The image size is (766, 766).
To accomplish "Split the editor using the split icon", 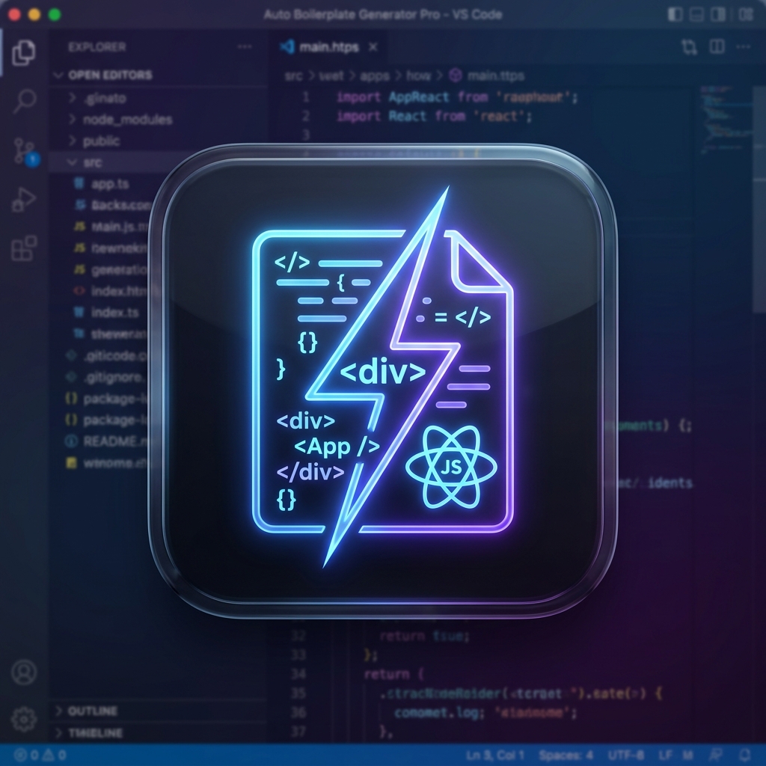I will tap(717, 47).
